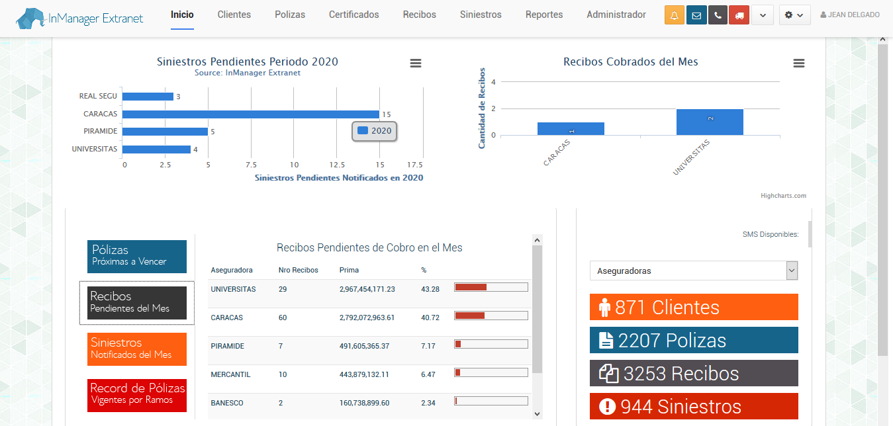Screen dimensions: 893x426
Task: Open the blue envelope messages icon
Action: point(696,15)
